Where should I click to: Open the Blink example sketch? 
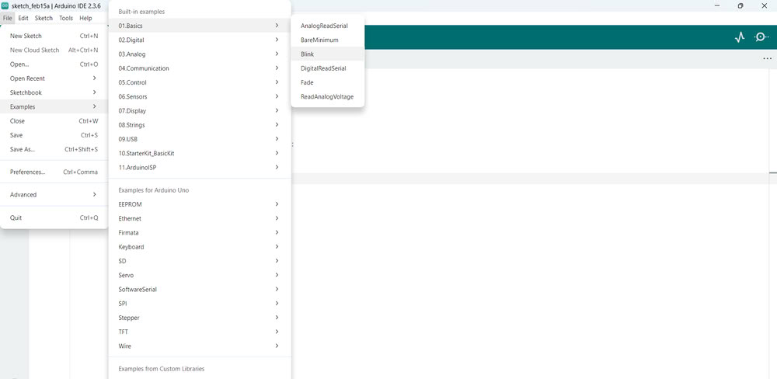pos(328,54)
